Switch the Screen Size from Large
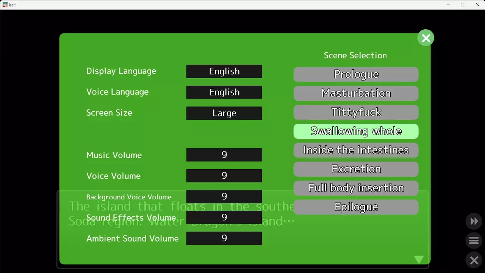Viewport: 485px width, 273px height. click(224, 113)
